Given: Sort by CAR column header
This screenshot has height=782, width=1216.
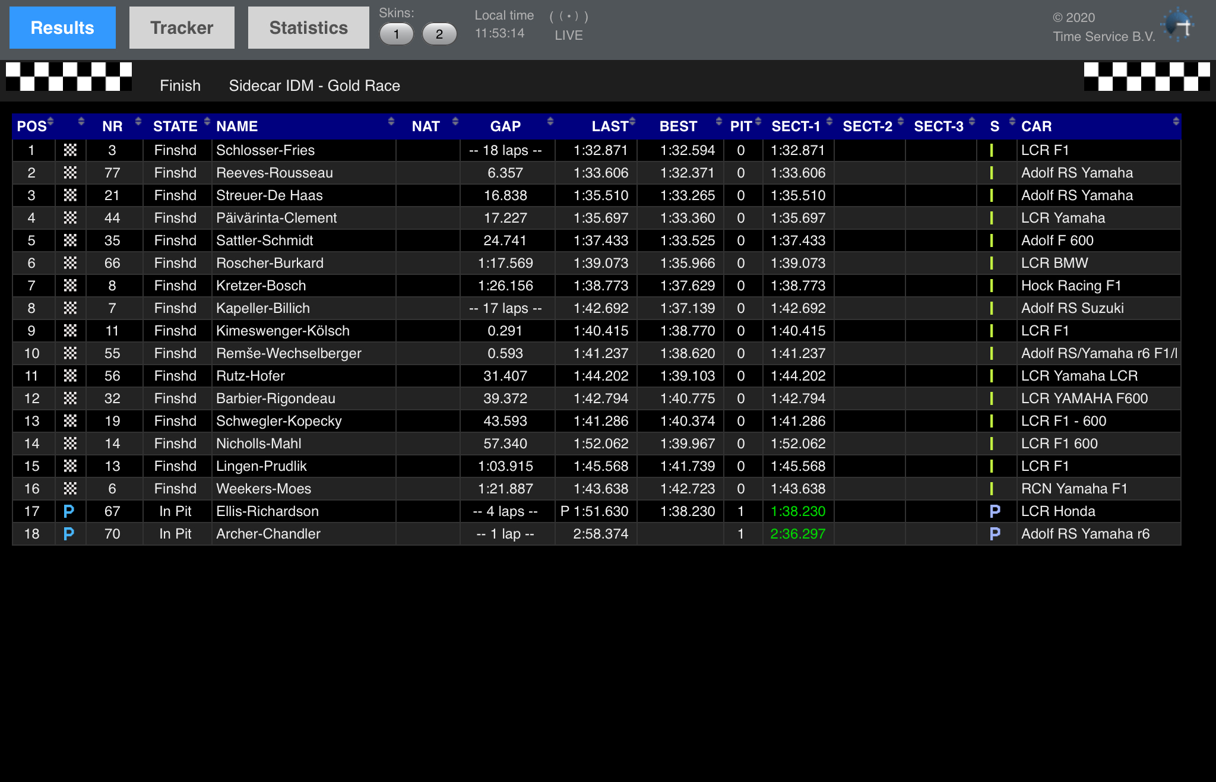Looking at the screenshot, I should pyautogui.click(x=1099, y=126).
